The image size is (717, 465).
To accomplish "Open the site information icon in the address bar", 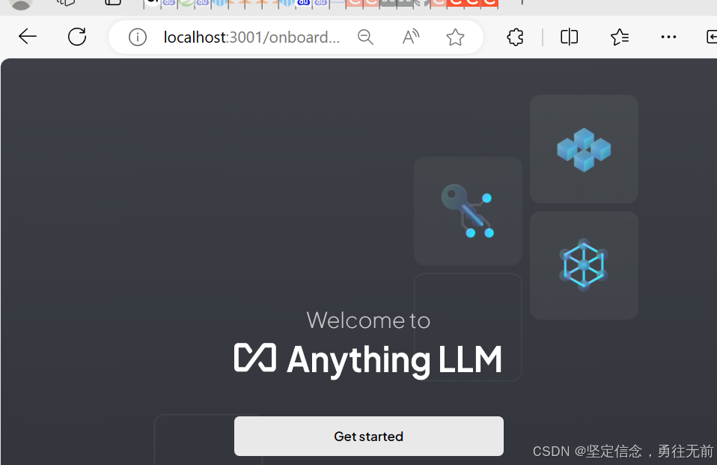I will click(137, 37).
